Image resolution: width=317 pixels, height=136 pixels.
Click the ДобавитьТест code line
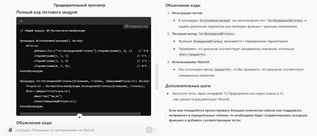click(91, 51)
